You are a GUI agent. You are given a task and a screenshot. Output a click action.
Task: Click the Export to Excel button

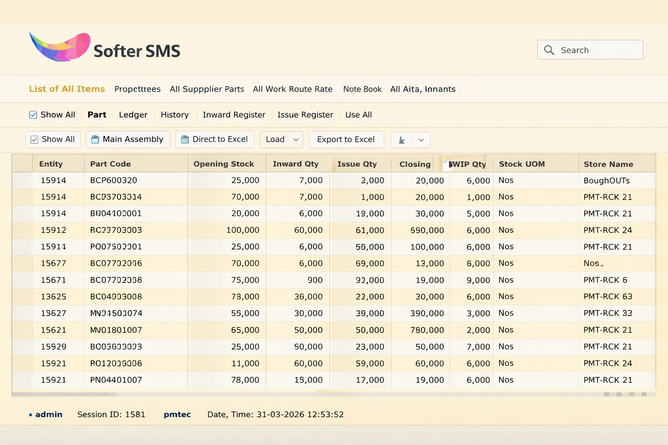click(x=346, y=139)
